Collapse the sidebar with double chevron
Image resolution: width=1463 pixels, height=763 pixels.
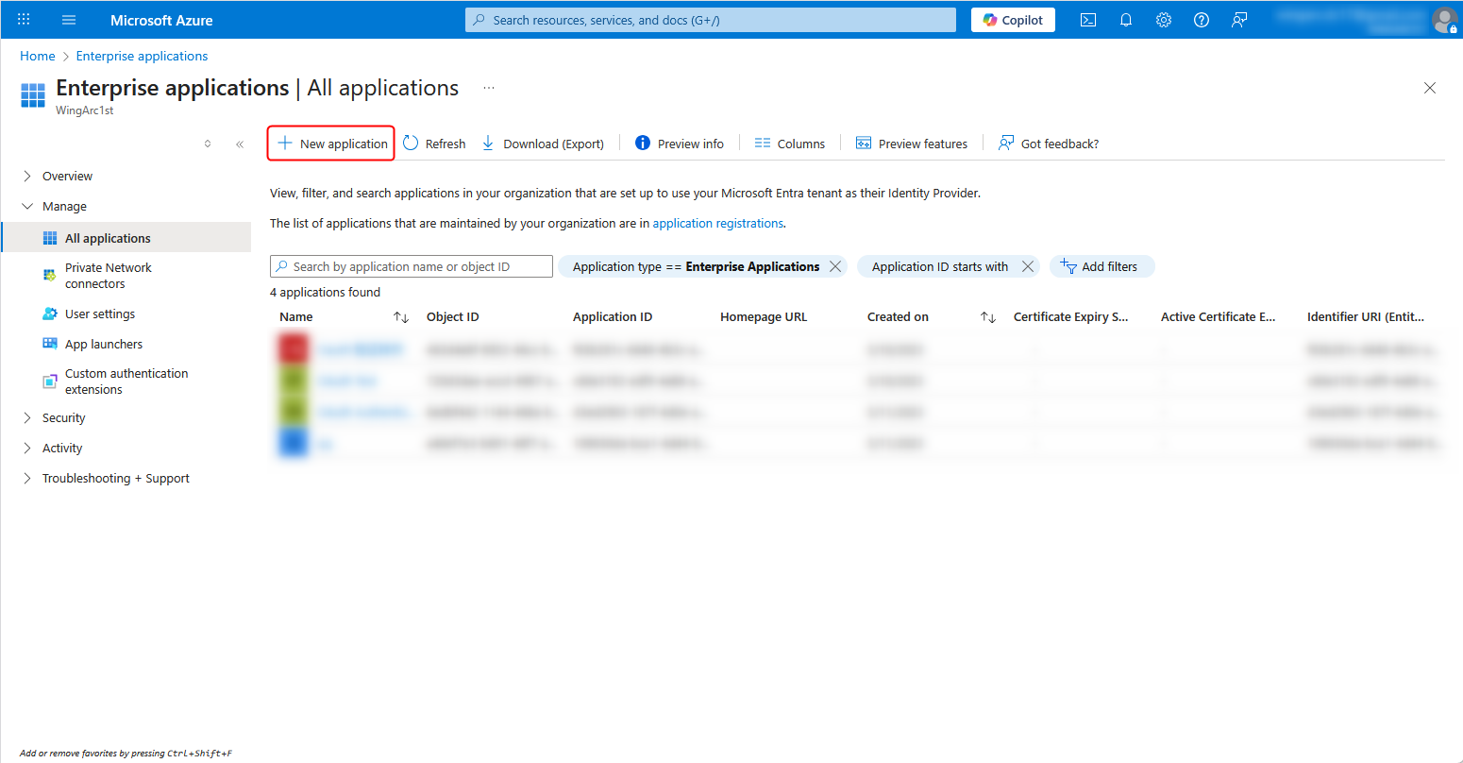[240, 144]
